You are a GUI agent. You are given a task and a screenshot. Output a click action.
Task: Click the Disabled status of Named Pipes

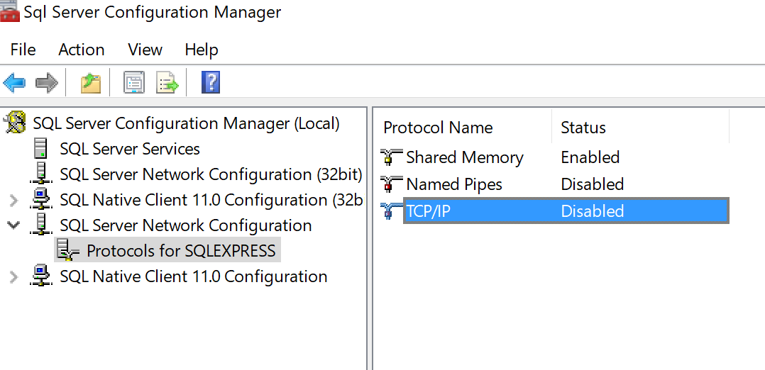point(593,184)
